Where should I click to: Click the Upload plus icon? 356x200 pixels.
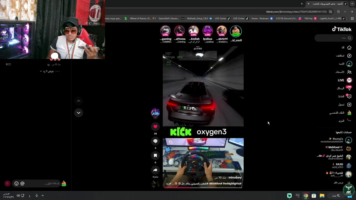[349, 105]
